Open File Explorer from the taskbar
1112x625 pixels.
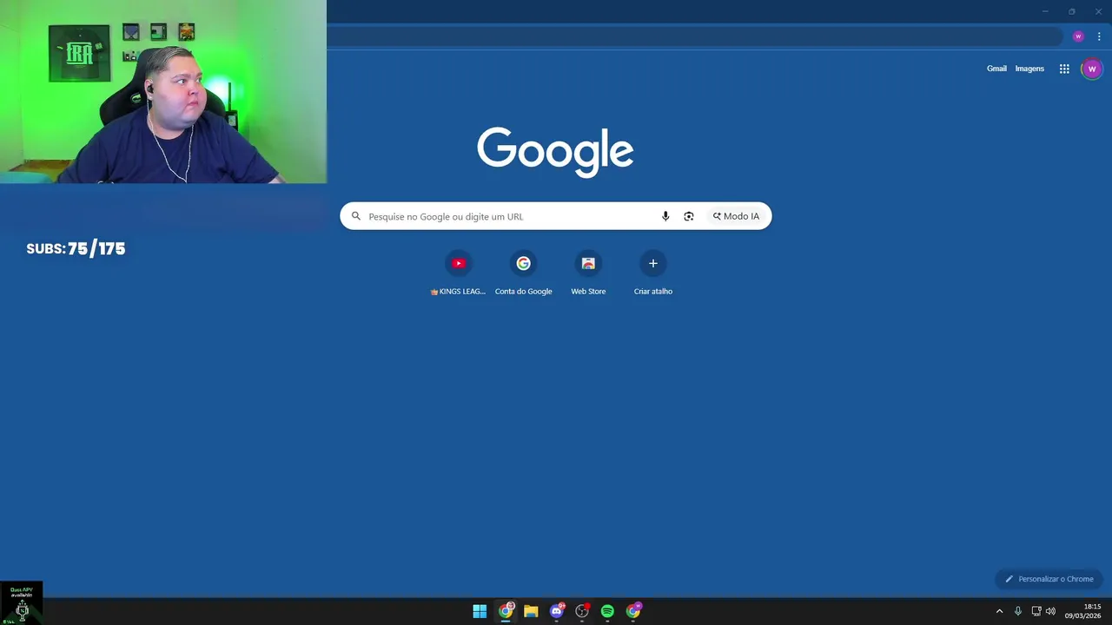pyautogui.click(x=531, y=611)
